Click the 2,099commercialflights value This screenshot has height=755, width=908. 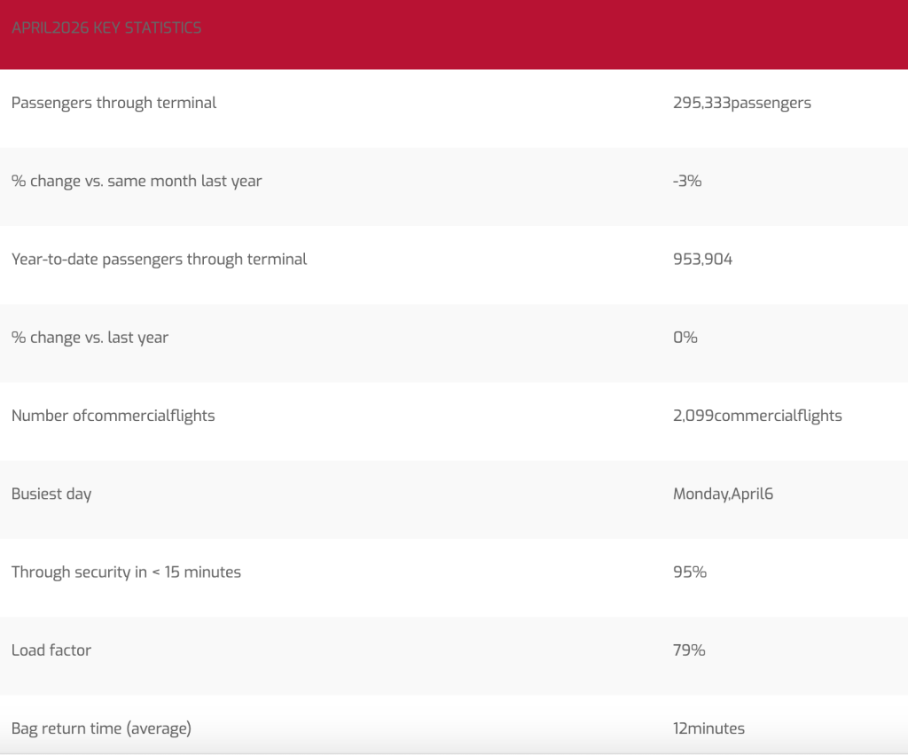point(757,416)
